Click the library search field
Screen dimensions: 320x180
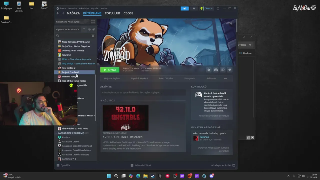pyautogui.click(x=73, y=36)
